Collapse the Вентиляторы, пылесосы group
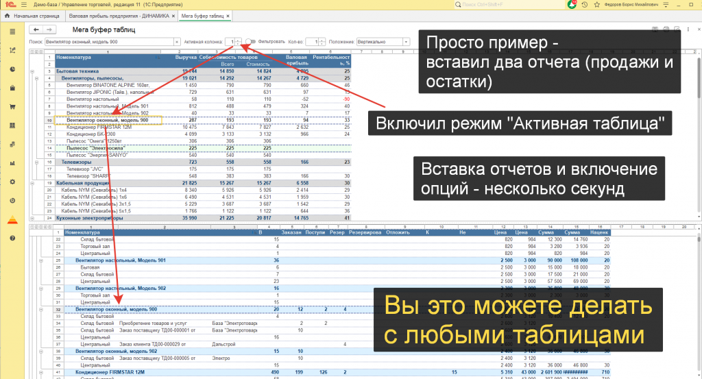This screenshot has width=702, height=379. coord(37,78)
